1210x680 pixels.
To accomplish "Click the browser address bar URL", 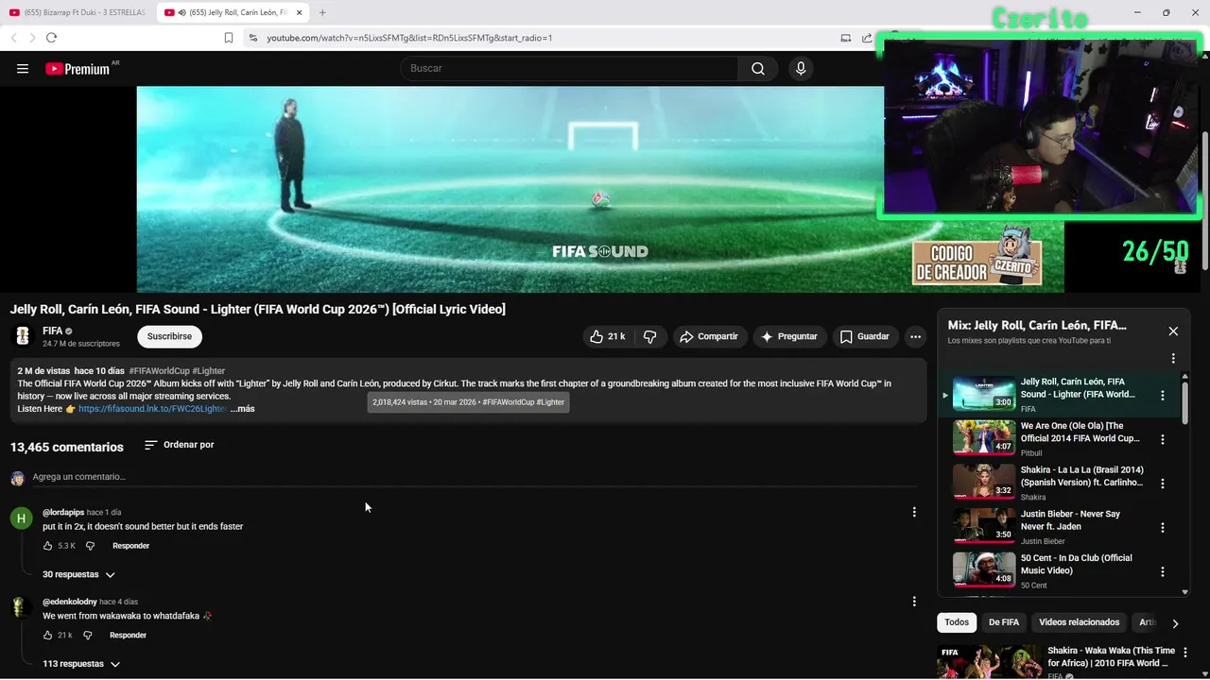I will point(409,38).
